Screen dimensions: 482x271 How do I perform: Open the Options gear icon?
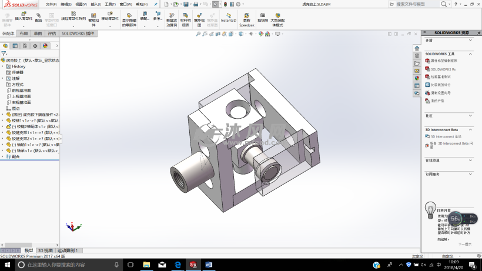point(238,4)
